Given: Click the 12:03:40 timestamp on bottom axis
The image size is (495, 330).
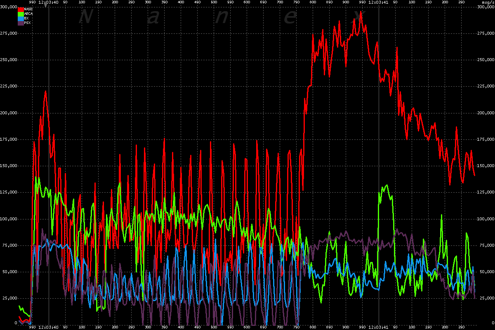Looking at the screenshot, I should [48, 327].
